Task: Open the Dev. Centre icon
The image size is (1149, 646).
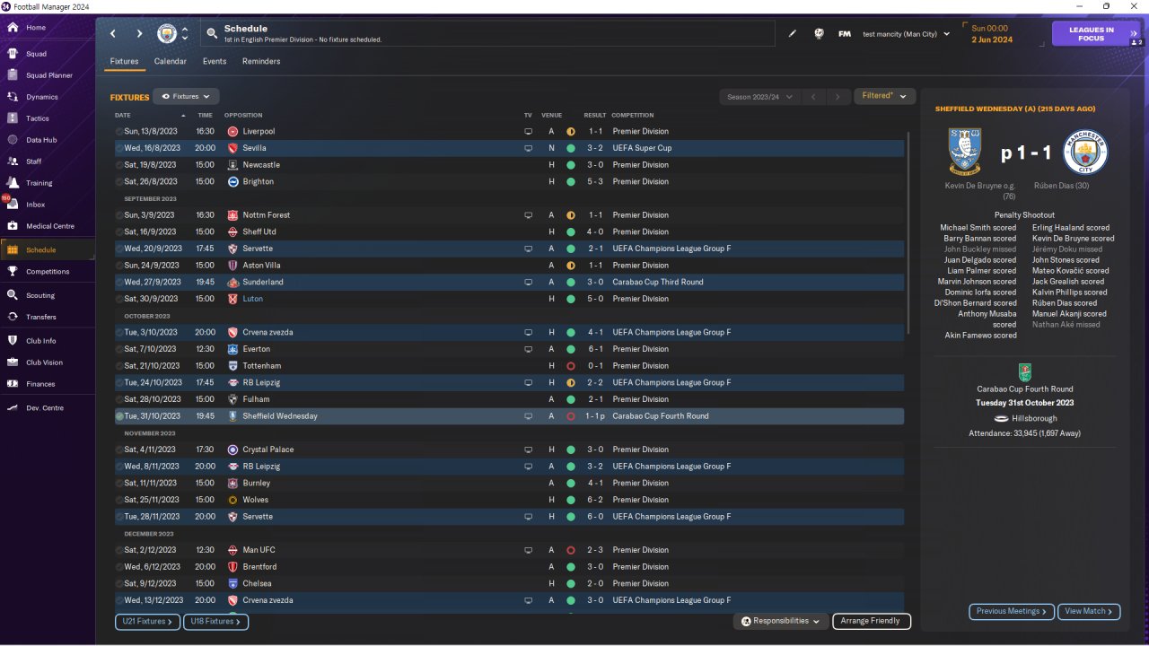Action: click(x=13, y=408)
